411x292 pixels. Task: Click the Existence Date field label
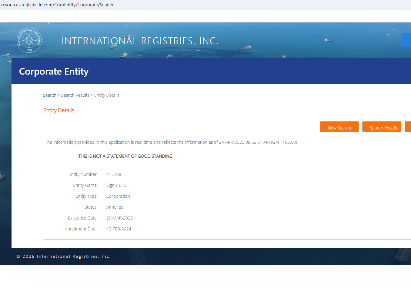pos(82,218)
